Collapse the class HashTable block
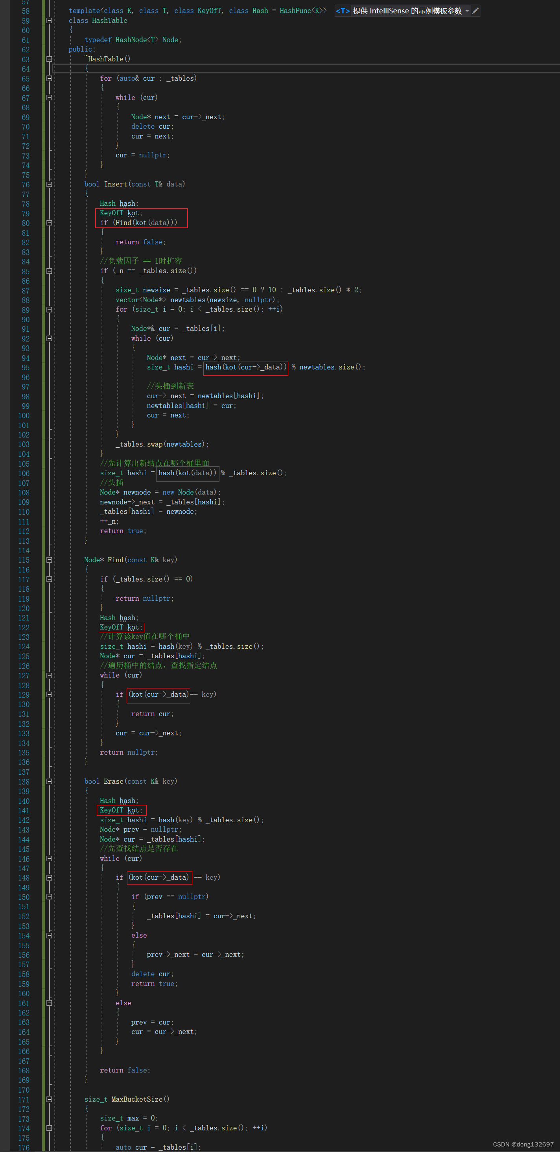This screenshot has width=560, height=1152. click(x=49, y=20)
